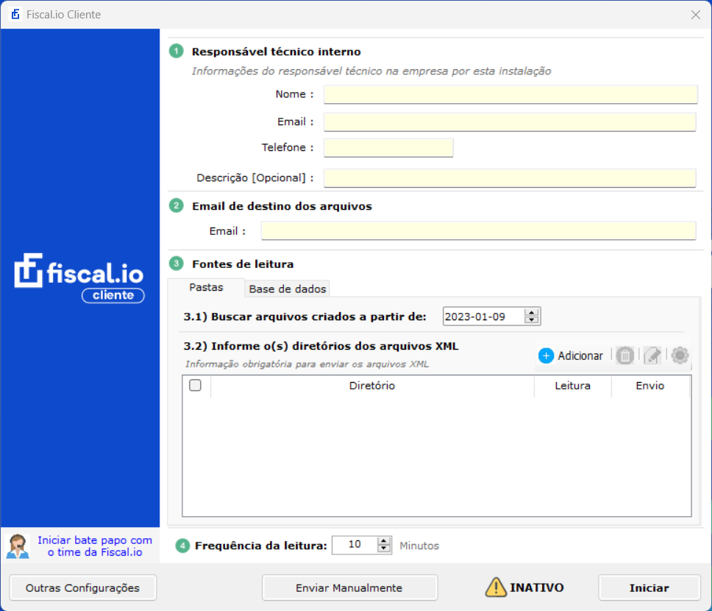Click the delete directory trash icon

(x=624, y=356)
